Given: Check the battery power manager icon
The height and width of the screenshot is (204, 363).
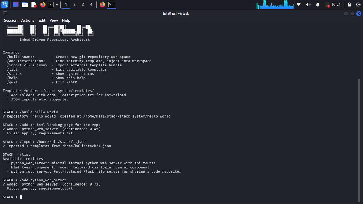Looking at the screenshot, I should (x=327, y=5).
